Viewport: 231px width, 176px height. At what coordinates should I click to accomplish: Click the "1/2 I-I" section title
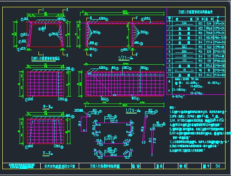pos(126,58)
